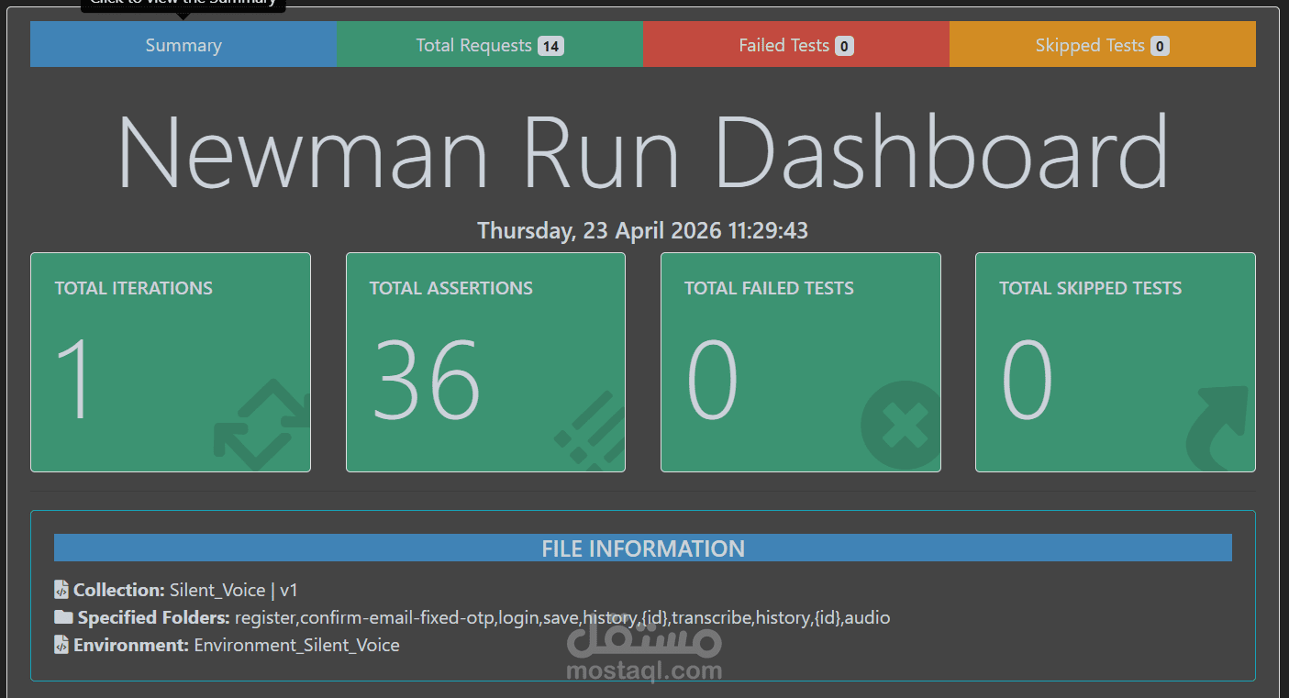Click the assertions checklist icon
Image resolution: width=1289 pixels, height=698 pixels.
pyautogui.click(x=590, y=429)
